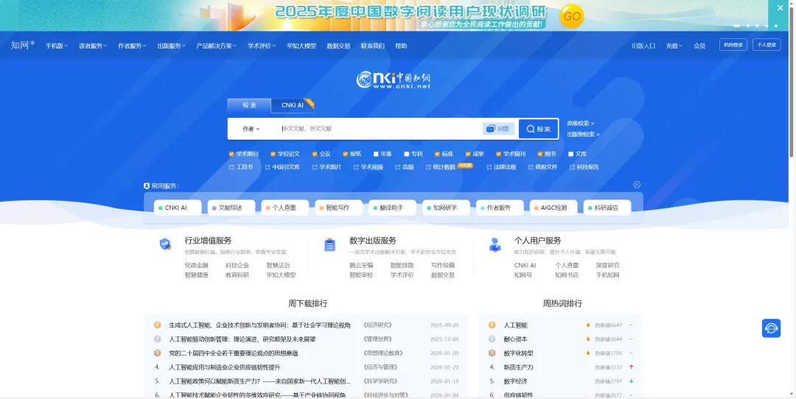This screenshot has height=399, width=796.
Task: Click the 数字出版服务 clipboard icon
Action: (330, 245)
